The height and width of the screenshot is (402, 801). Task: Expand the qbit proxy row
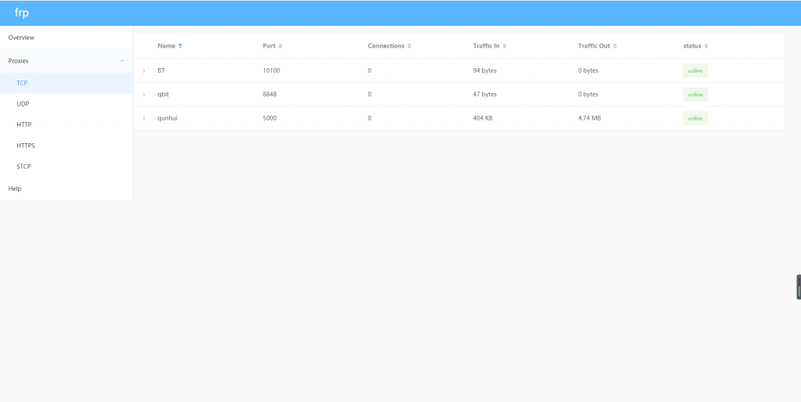pyautogui.click(x=144, y=95)
